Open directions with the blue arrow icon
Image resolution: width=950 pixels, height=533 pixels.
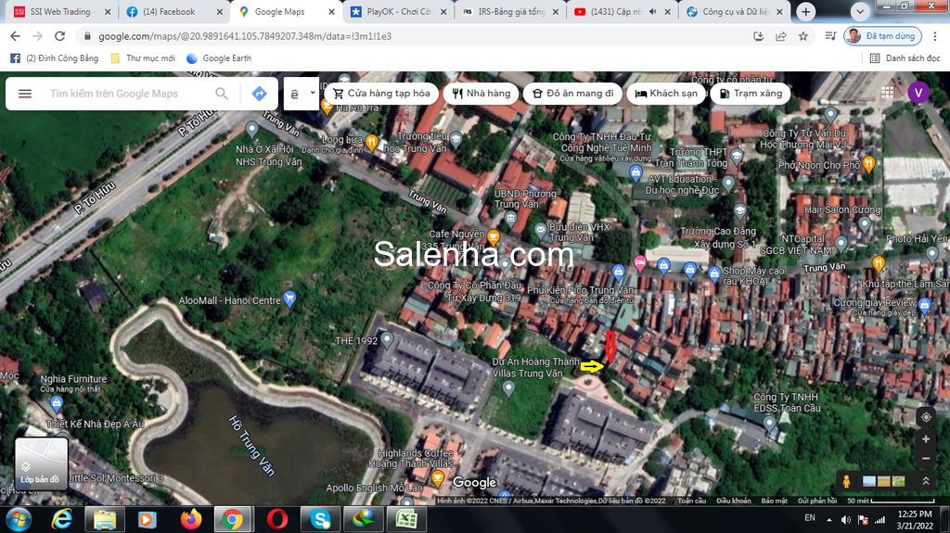click(x=259, y=94)
